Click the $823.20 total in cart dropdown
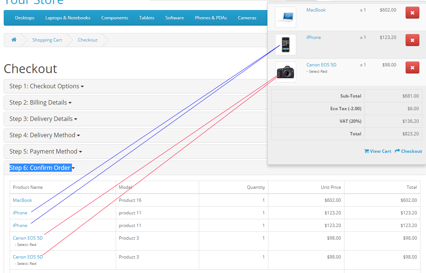The image size is (426, 273). [410, 134]
